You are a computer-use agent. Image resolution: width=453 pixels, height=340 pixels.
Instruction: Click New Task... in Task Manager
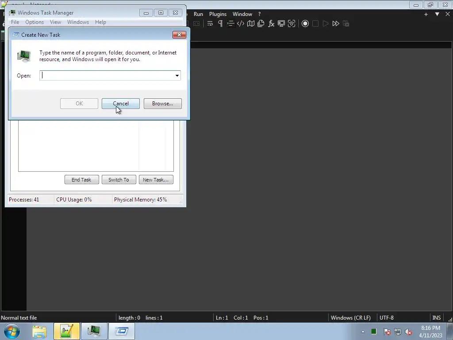tap(156, 180)
